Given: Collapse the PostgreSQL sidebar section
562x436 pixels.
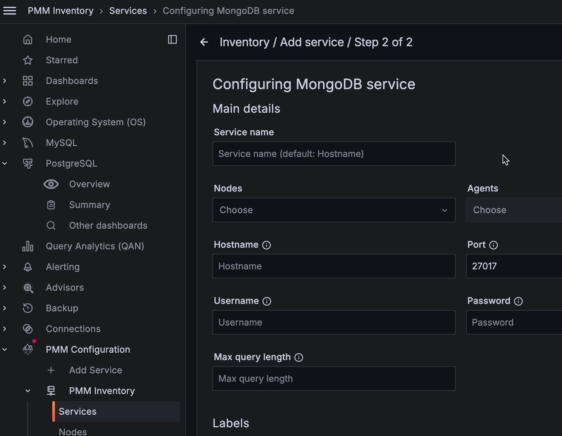Looking at the screenshot, I should pyautogui.click(x=5, y=163).
